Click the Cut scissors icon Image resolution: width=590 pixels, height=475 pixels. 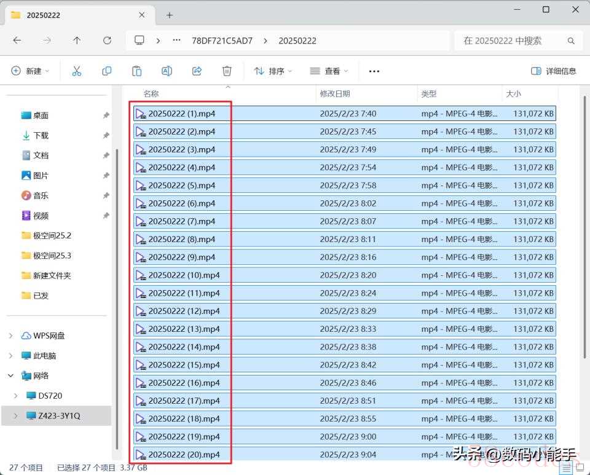coord(77,71)
